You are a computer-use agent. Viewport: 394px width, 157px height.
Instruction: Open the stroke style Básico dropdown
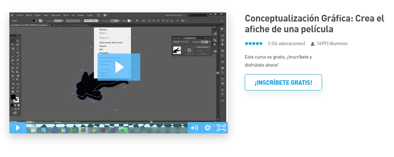[99, 21]
